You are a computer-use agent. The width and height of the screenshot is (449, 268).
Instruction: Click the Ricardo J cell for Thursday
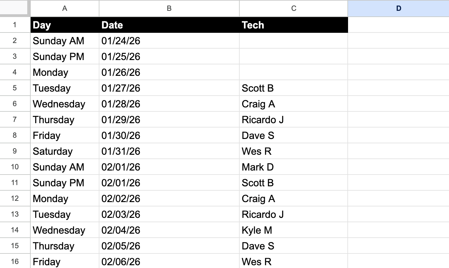[x=293, y=119]
